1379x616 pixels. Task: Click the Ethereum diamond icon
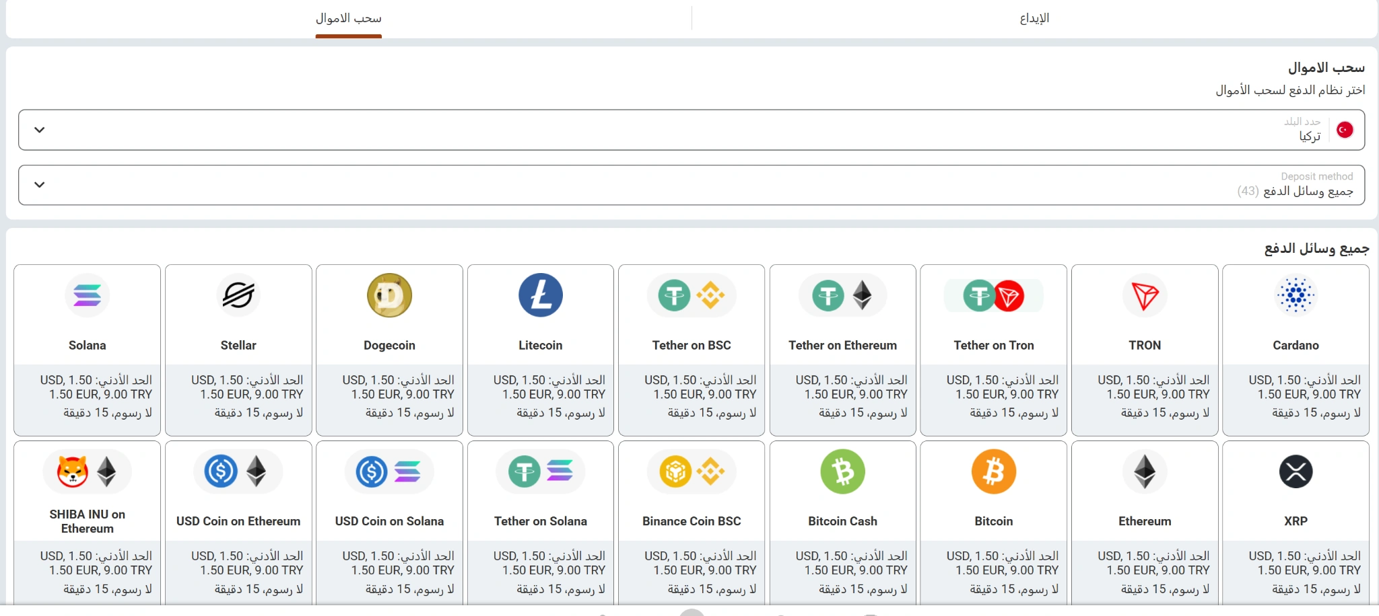click(x=1145, y=471)
